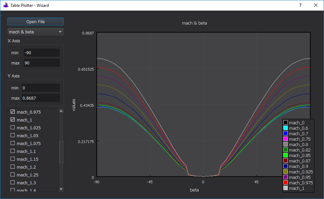Click the mach_0.9 navy legend swatch
Viewport: 324px width, 199px height.
285,166
